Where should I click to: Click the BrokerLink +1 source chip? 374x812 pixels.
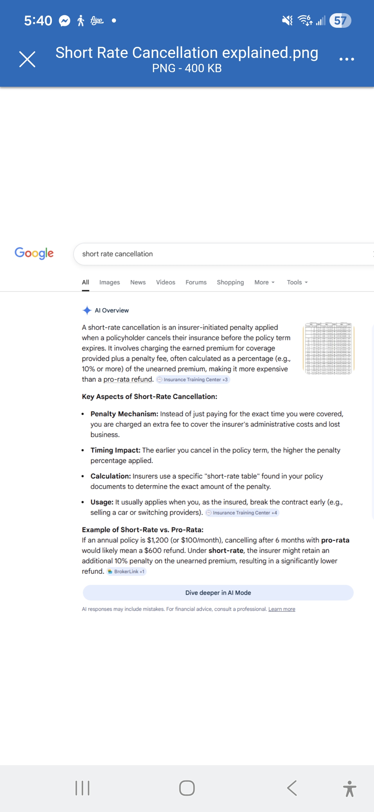(x=126, y=572)
